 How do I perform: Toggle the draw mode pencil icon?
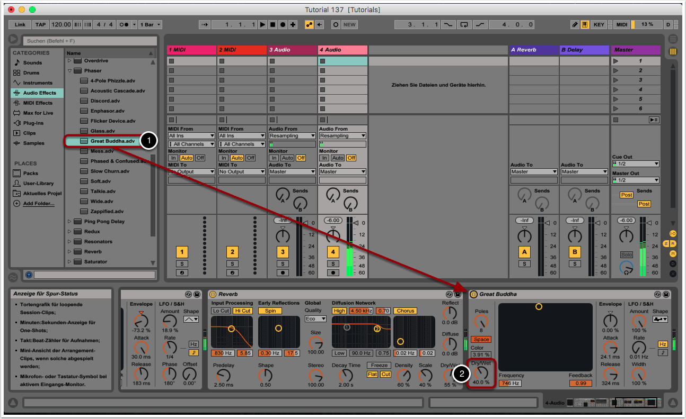click(x=575, y=24)
